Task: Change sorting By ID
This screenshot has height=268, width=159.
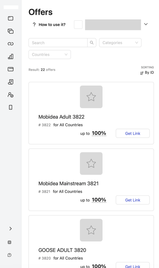Action: pyautogui.click(x=147, y=73)
